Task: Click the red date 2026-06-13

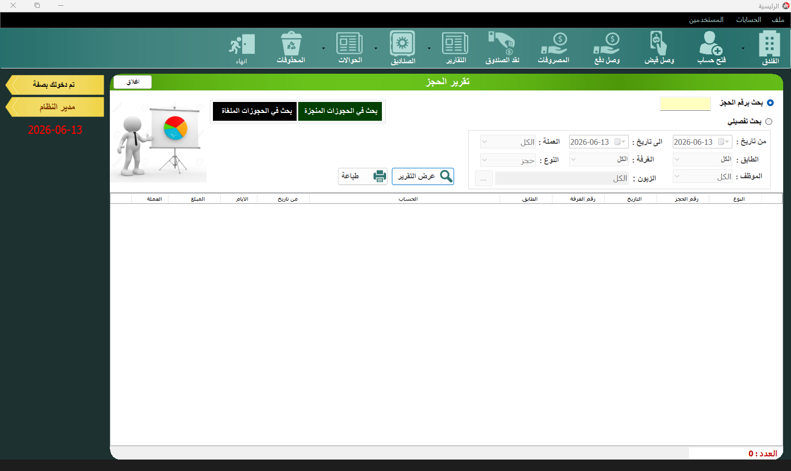Action: [x=55, y=130]
